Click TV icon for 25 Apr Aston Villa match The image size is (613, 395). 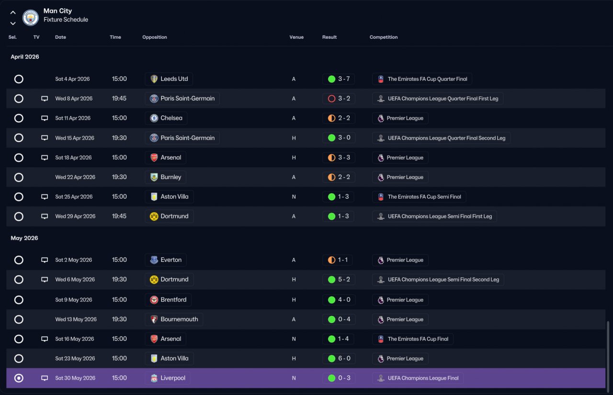(x=45, y=197)
